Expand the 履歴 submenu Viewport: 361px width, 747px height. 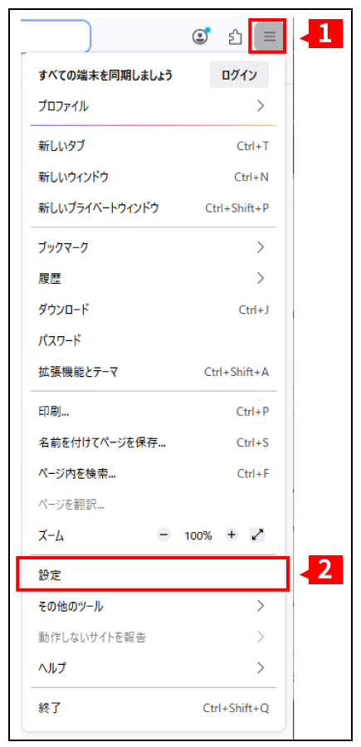[154, 278]
